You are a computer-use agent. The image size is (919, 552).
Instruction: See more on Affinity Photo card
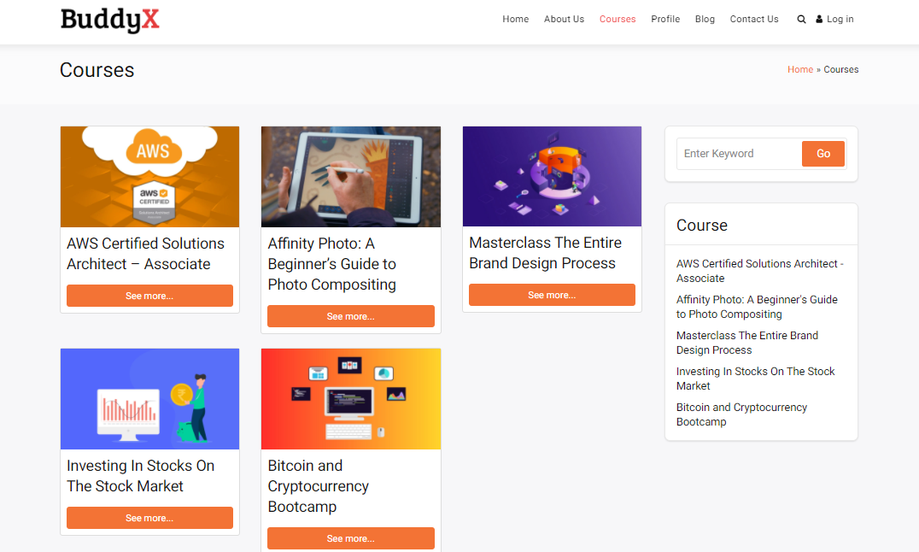click(x=351, y=316)
